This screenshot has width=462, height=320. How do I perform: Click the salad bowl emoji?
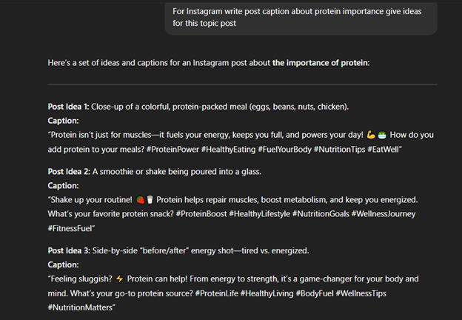coord(382,135)
